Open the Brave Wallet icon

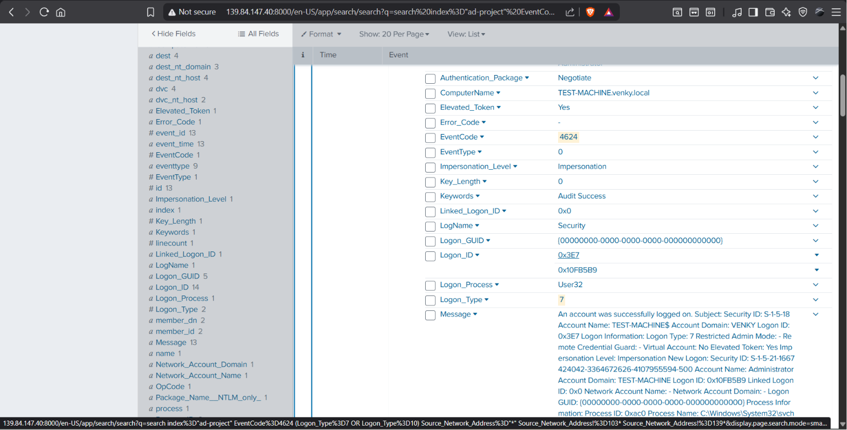770,12
